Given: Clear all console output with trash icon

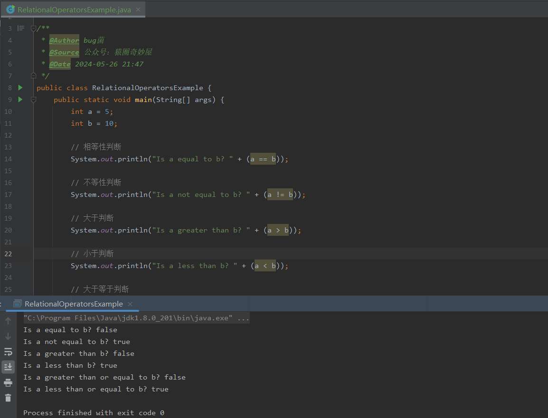Looking at the screenshot, I should 8,398.
